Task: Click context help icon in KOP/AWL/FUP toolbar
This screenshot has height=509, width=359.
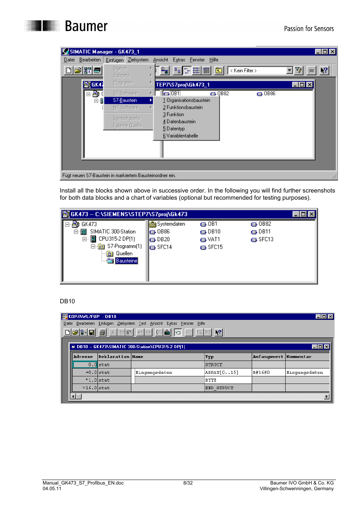Action: (218, 332)
